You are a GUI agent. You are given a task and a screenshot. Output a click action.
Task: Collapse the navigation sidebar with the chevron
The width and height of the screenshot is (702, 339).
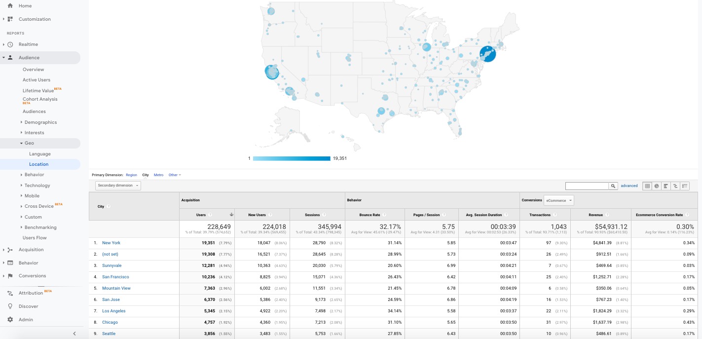click(x=74, y=334)
